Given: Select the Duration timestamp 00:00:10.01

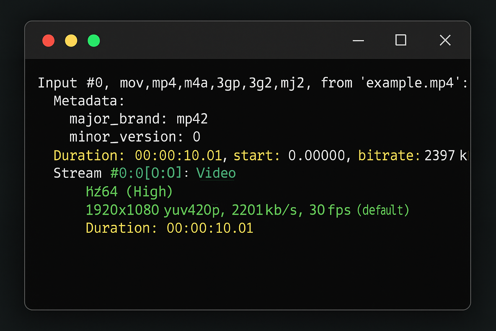Looking at the screenshot, I should pos(179,155).
